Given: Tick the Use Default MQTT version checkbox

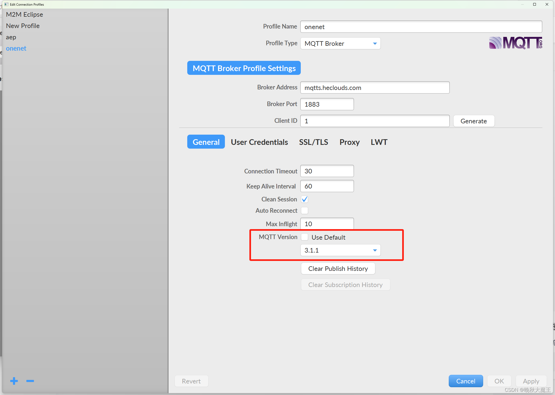Looking at the screenshot, I should 305,237.
